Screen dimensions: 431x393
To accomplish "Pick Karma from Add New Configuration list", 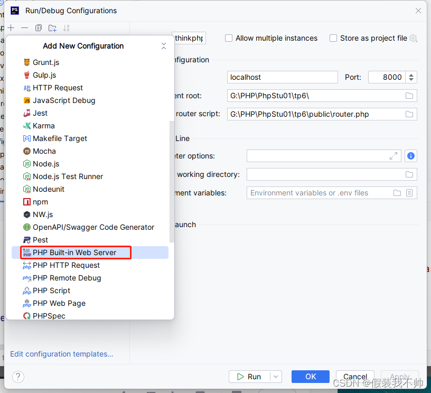I will click(x=44, y=126).
